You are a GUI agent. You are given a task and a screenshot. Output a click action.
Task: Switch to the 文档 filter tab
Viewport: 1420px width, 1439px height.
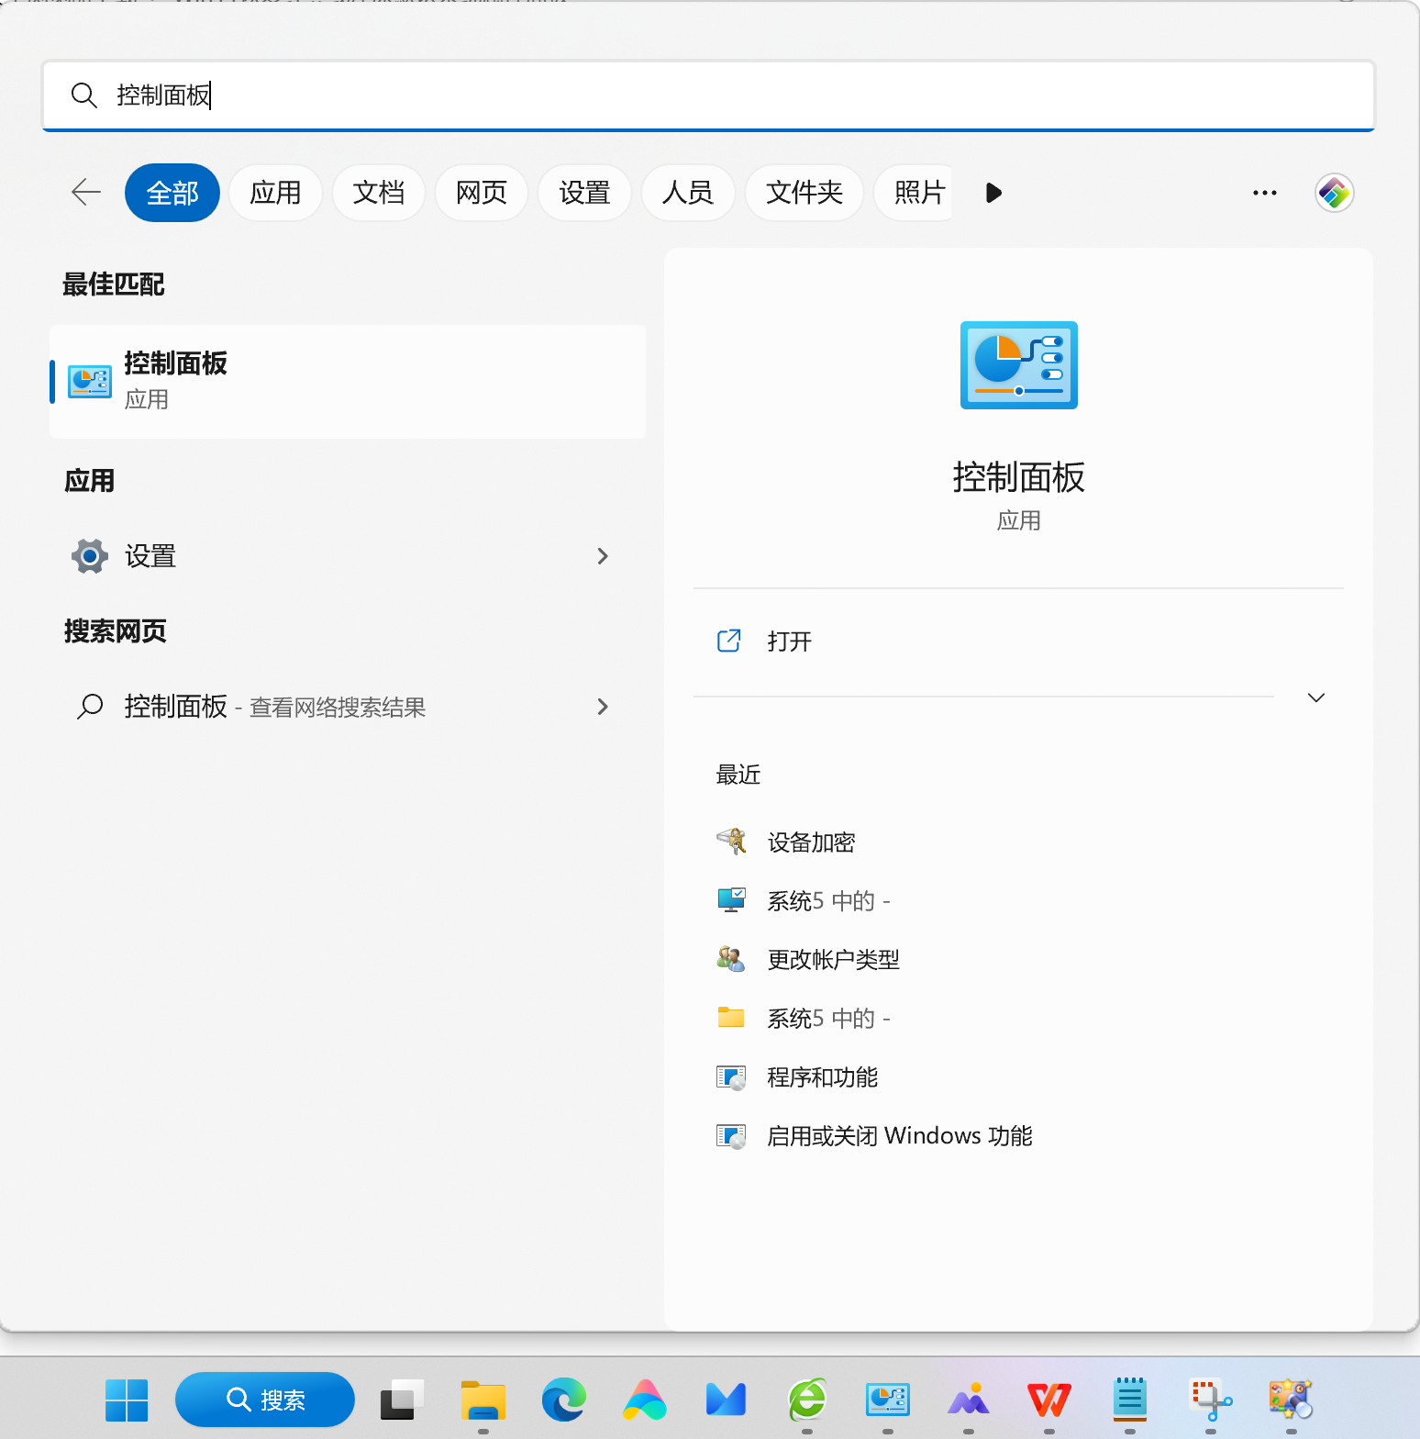tap(379, 193)
